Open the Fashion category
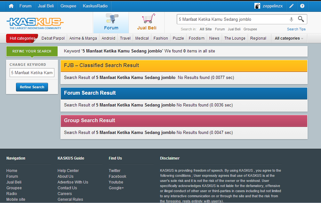 pos(161,38)
